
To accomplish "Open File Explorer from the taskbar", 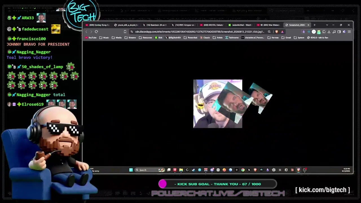I will click(x=181, y=170).
